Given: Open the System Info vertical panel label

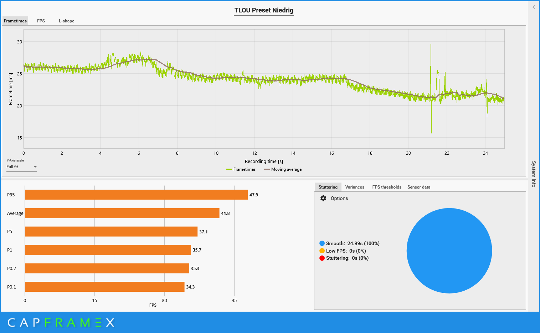Looking at the screenshot, I should coord(534,174).
